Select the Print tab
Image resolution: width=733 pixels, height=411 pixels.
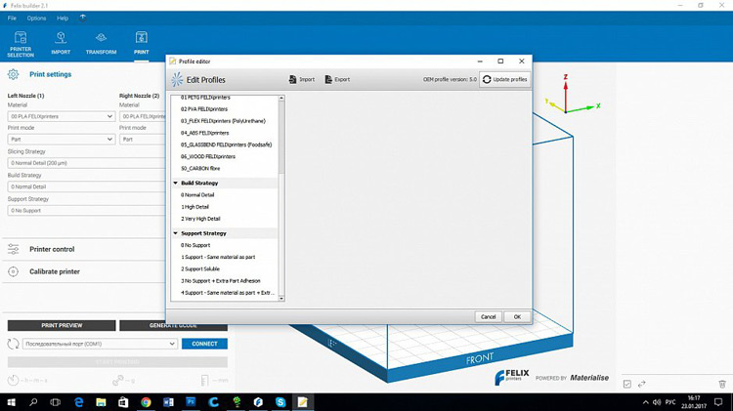(141, 43)
